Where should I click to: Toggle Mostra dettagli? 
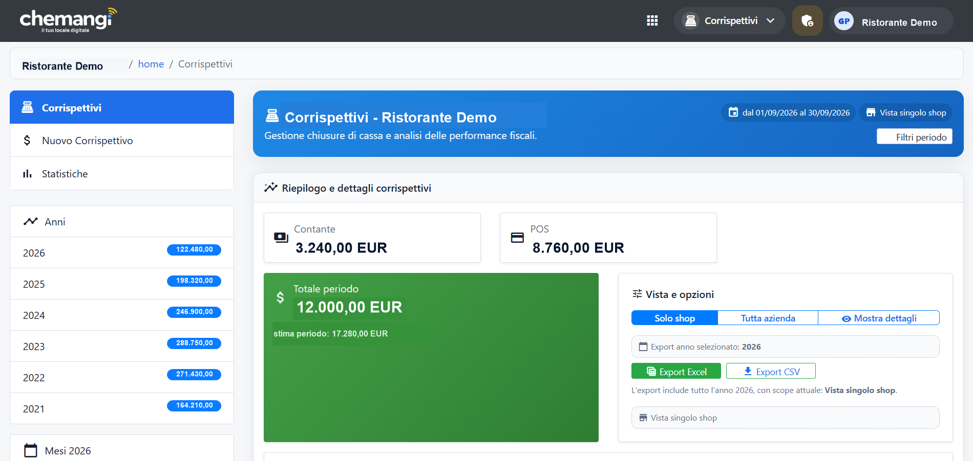pyautogui.click(x=879, y=318)
